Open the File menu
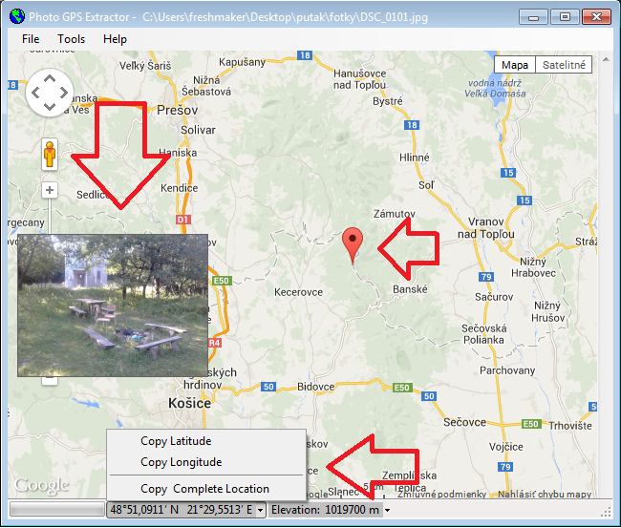Screen dimensions: 621x528 tap(31, 39)
